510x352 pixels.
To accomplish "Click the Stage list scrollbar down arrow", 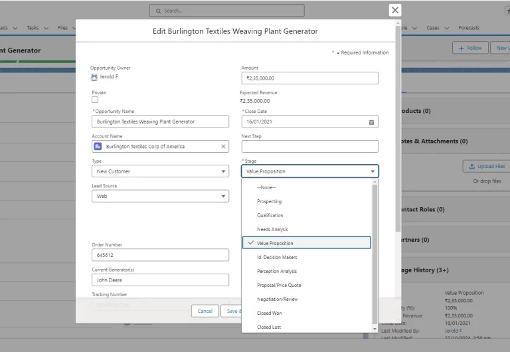I will (x=375, y=329).
